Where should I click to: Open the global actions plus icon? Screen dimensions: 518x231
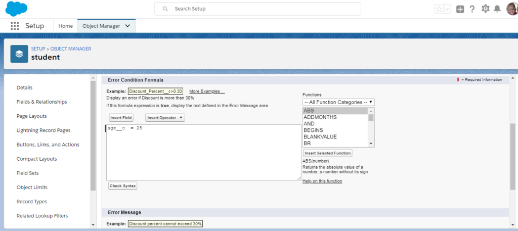pyautogui.click(x=460, y=9)
